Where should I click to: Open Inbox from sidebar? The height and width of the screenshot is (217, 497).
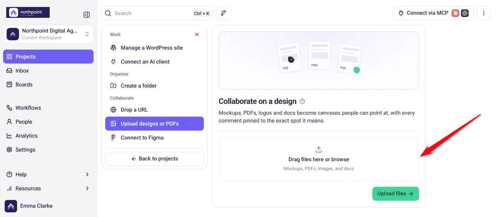coord(48,71)
